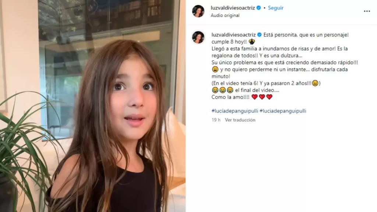Click the weary face emoji in caption

coord(215,70)
